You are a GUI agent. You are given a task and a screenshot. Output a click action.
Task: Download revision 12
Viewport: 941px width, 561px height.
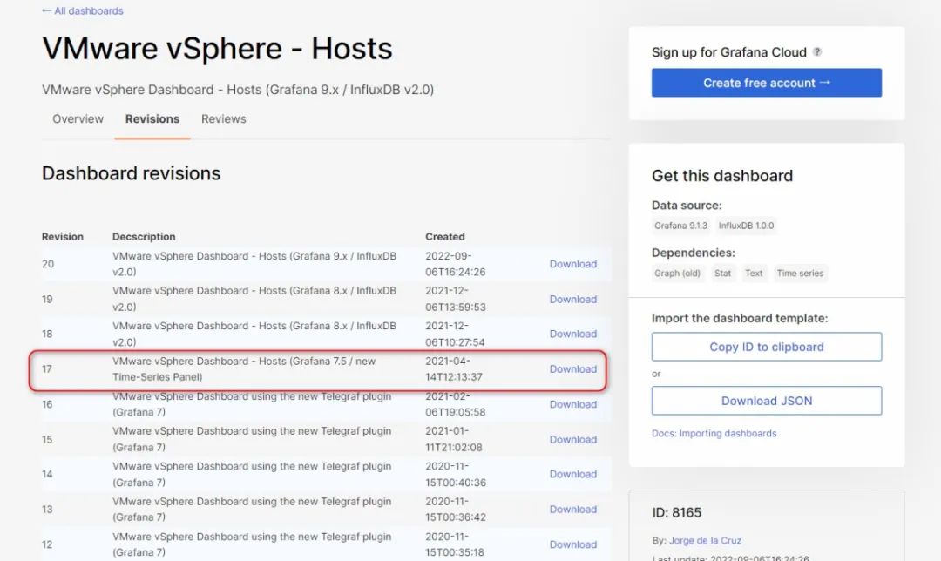pos(573,544)
